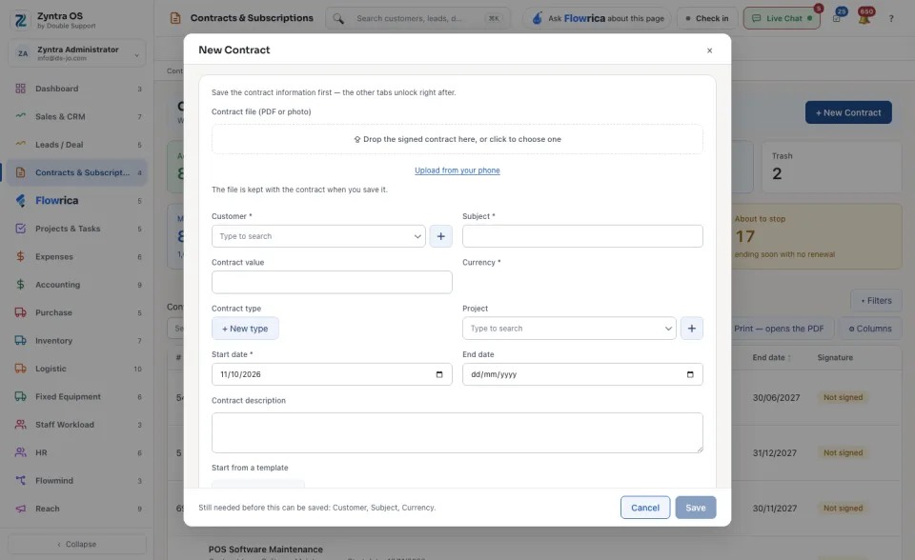Screen dimensions: 915x560
Task: Open Fixed Equipment in sidebar
Action: [77, 396]
